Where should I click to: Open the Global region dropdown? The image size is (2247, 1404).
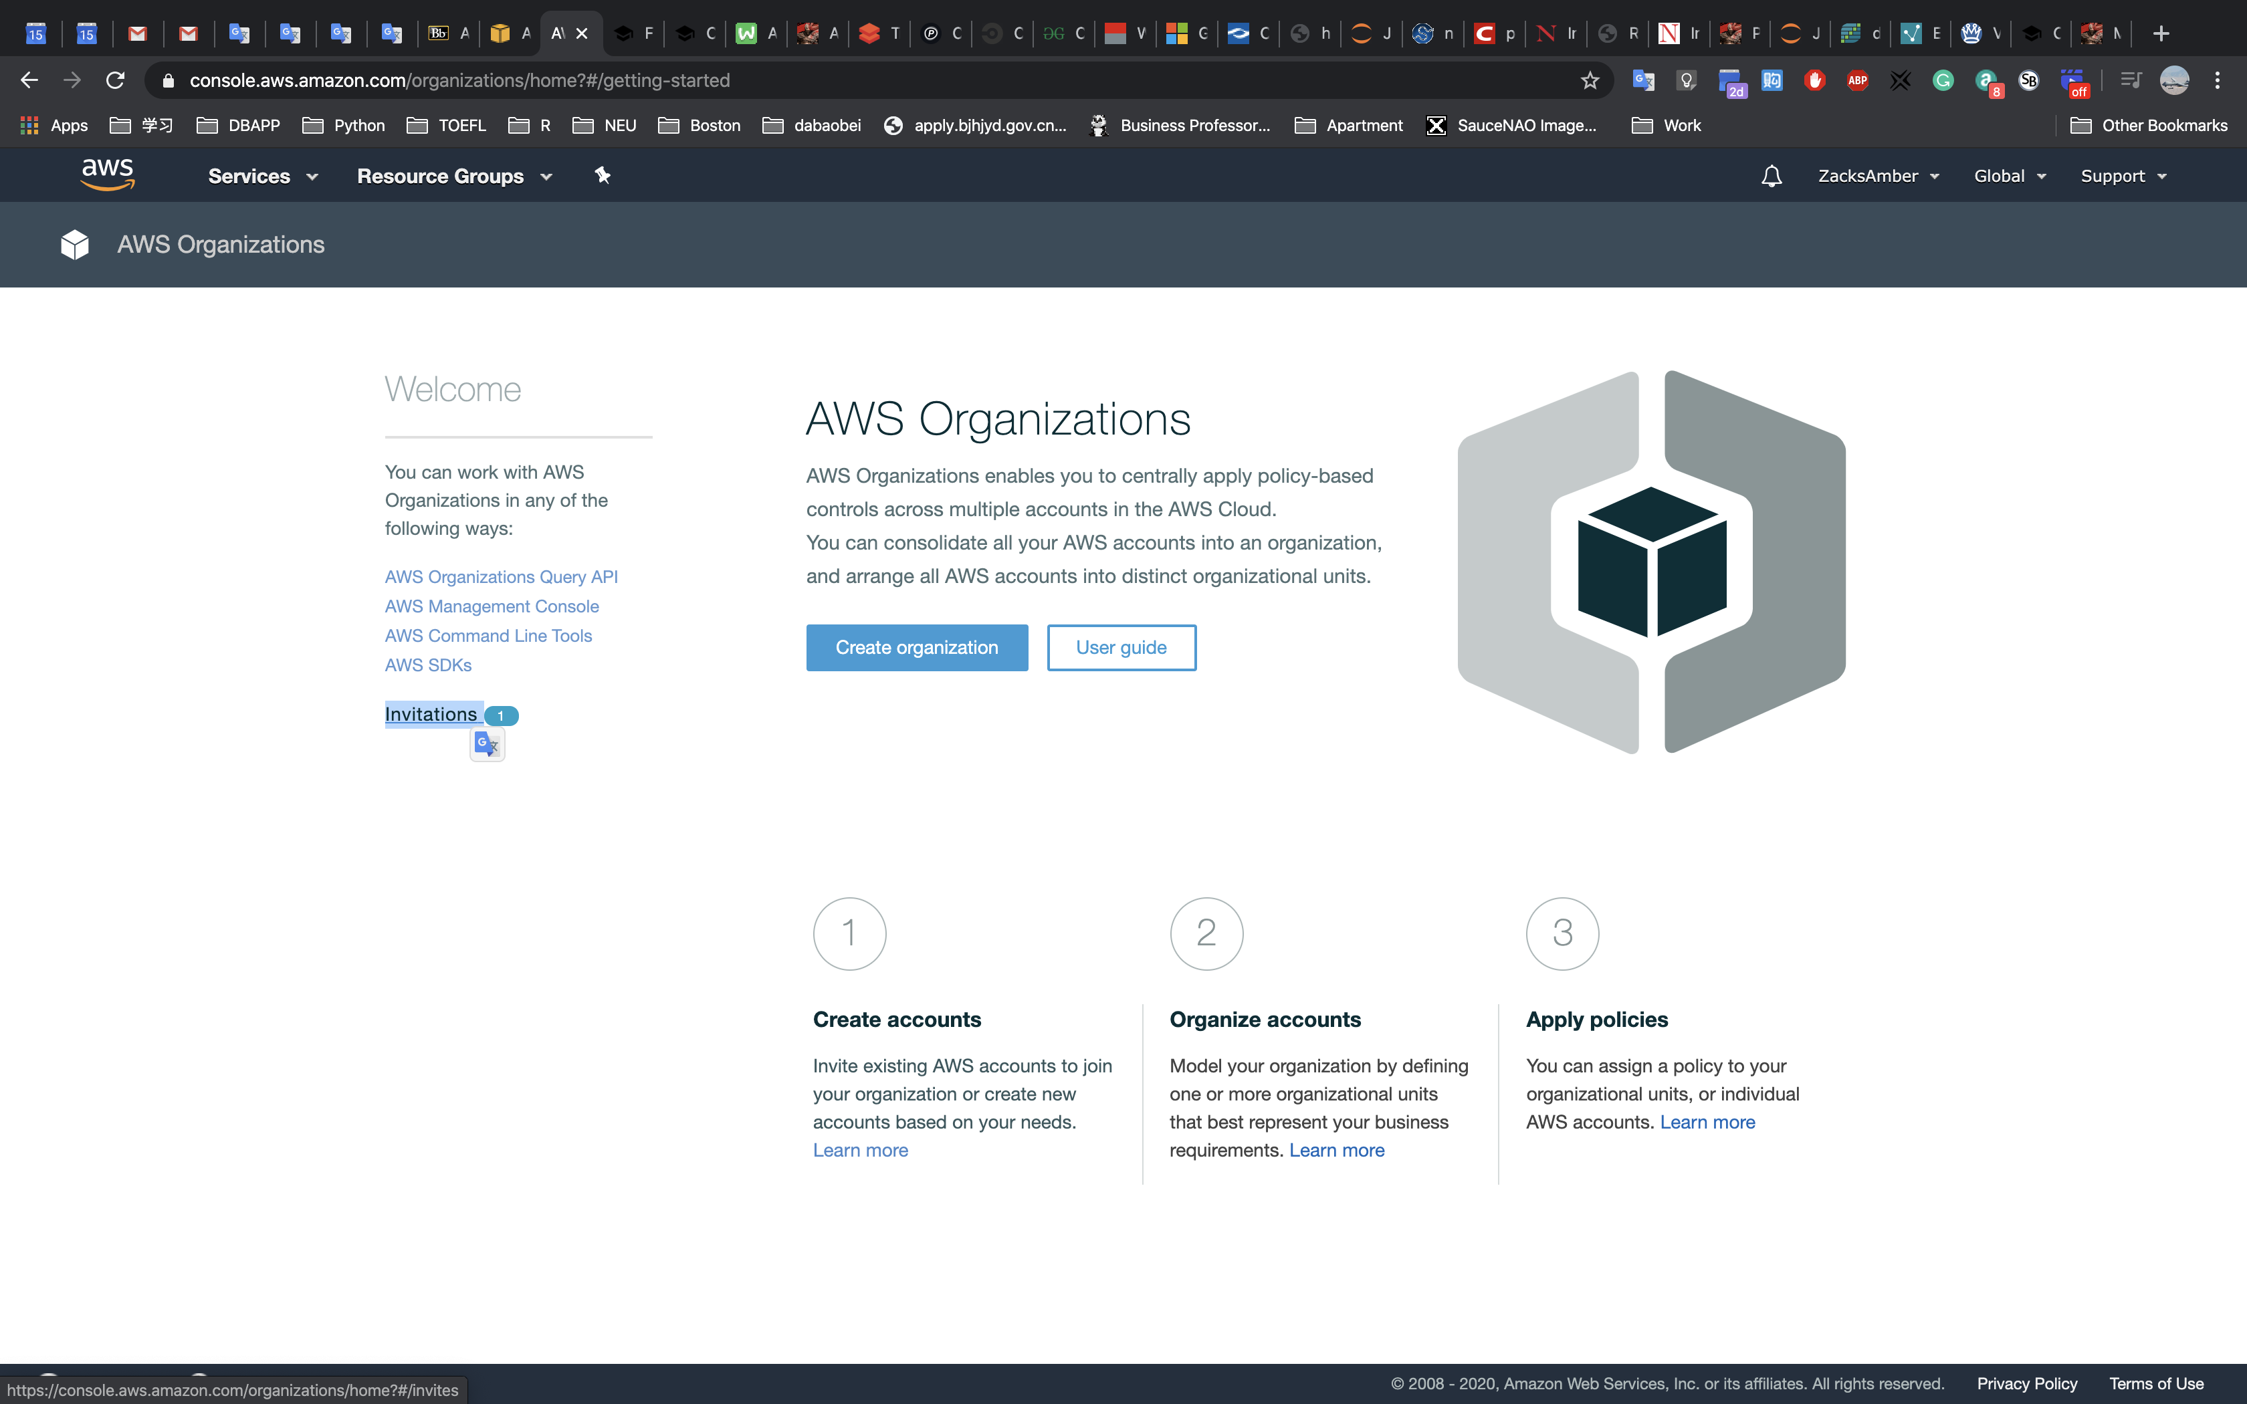point(2010,177)
